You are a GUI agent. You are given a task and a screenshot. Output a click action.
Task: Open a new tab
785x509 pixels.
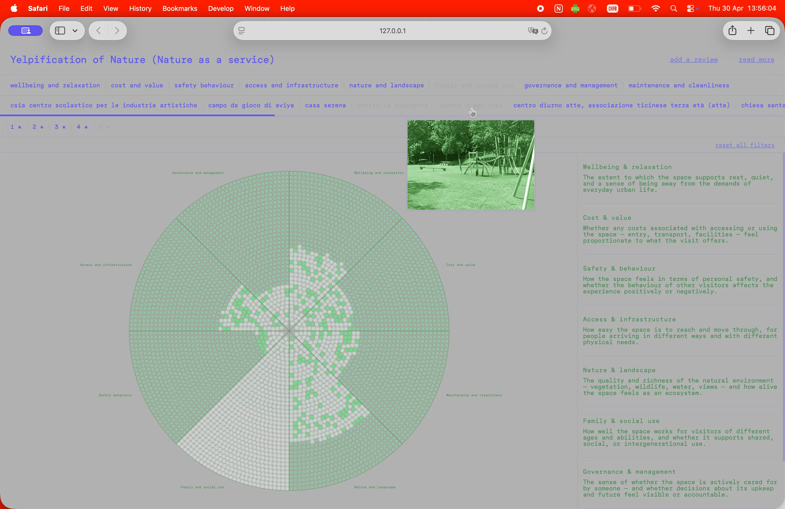751,31
